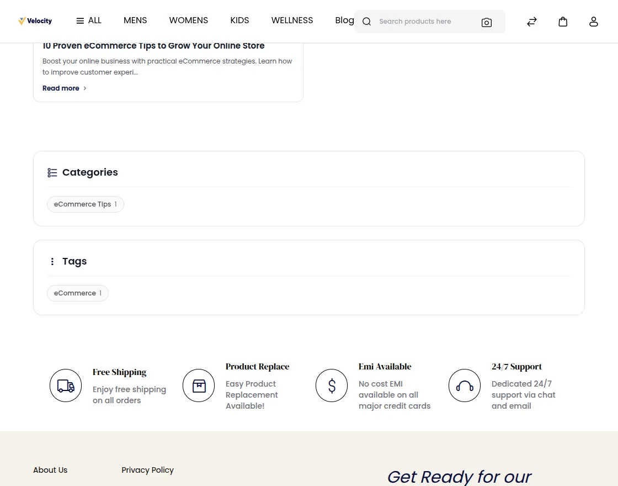Select the eCommerce Tips category chip
The height and width of the screenshot is (486, 618).
coord(85,204)
